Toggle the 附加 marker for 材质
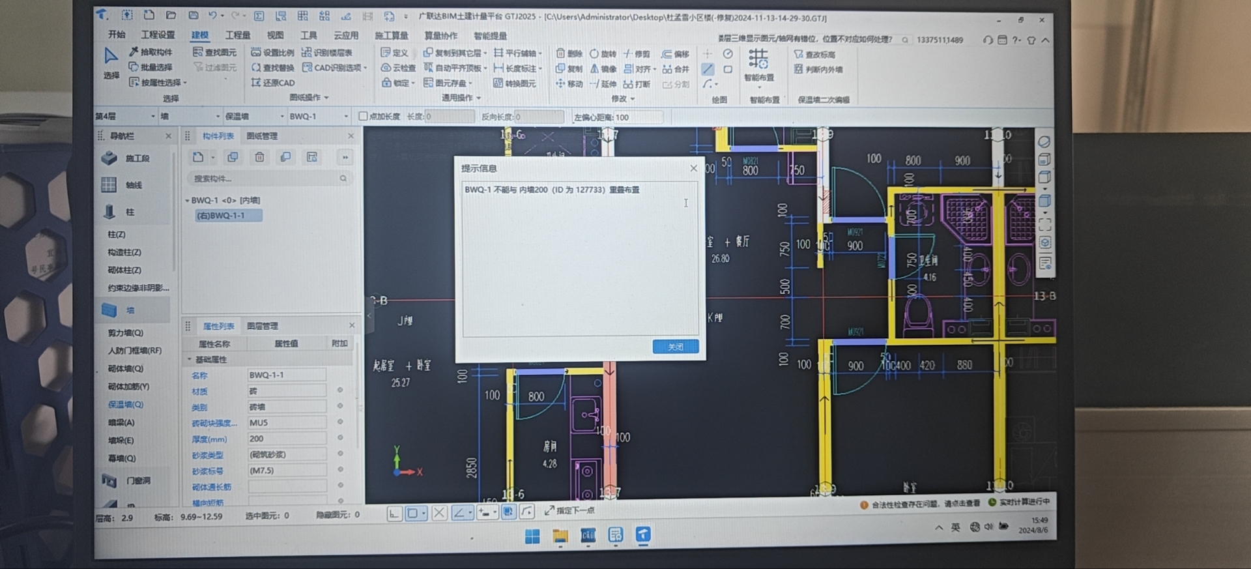This screenshot has height=569, width=1251. click(340, 390)
